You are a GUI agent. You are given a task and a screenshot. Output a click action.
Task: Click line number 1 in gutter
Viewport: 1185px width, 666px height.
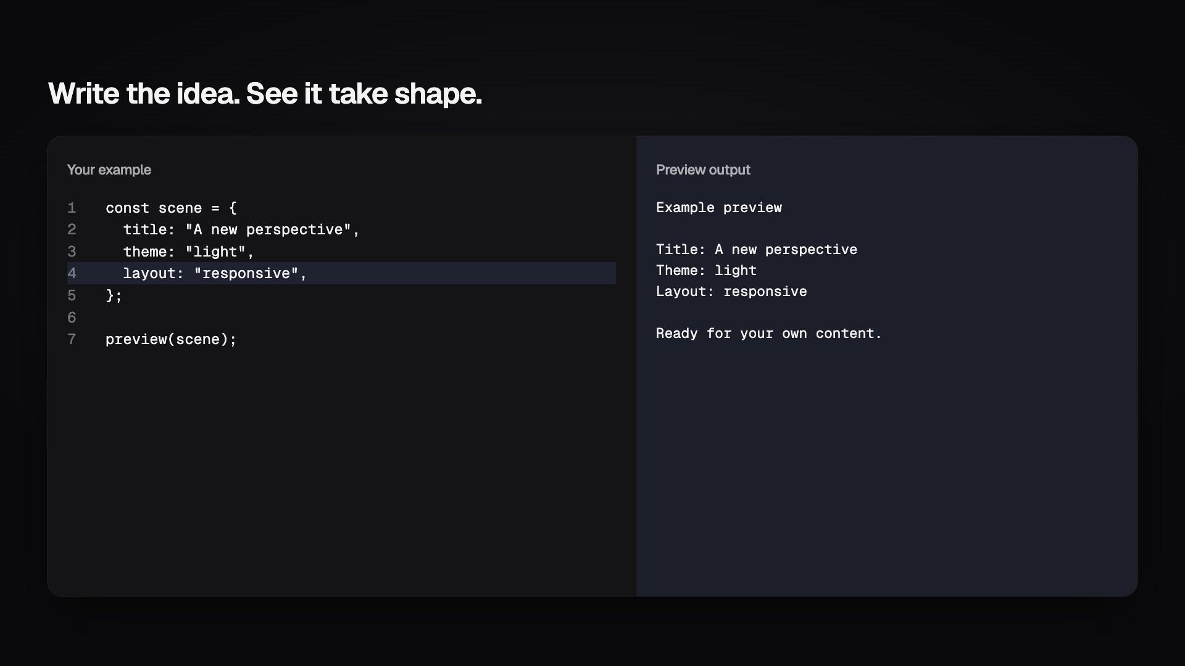click(x=72, y=208)
